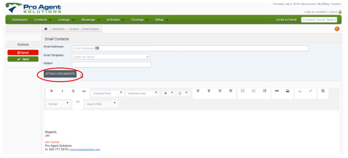Viewport: 348px width, 158px height.
Task: Click the lock icon beside Logout
Action: tap(340, 12)
